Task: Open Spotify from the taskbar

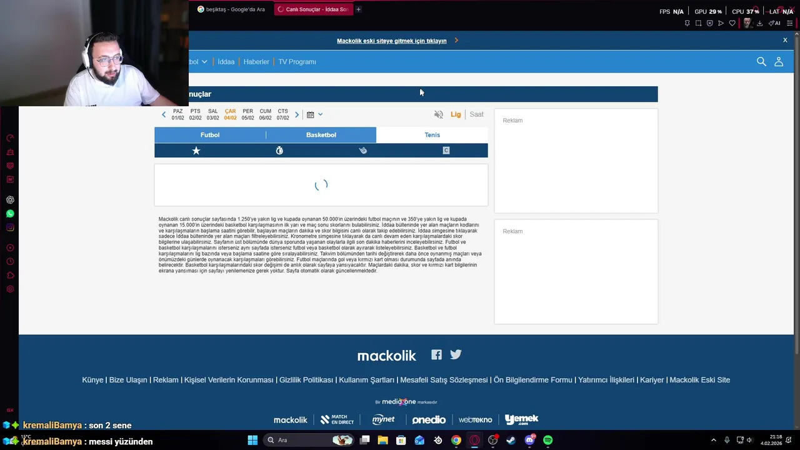Action: pos(548,440)
